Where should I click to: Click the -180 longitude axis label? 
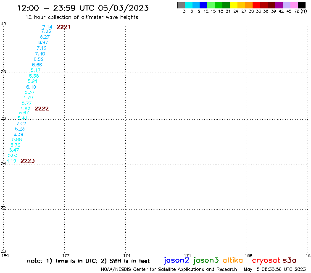pos(4,255)
